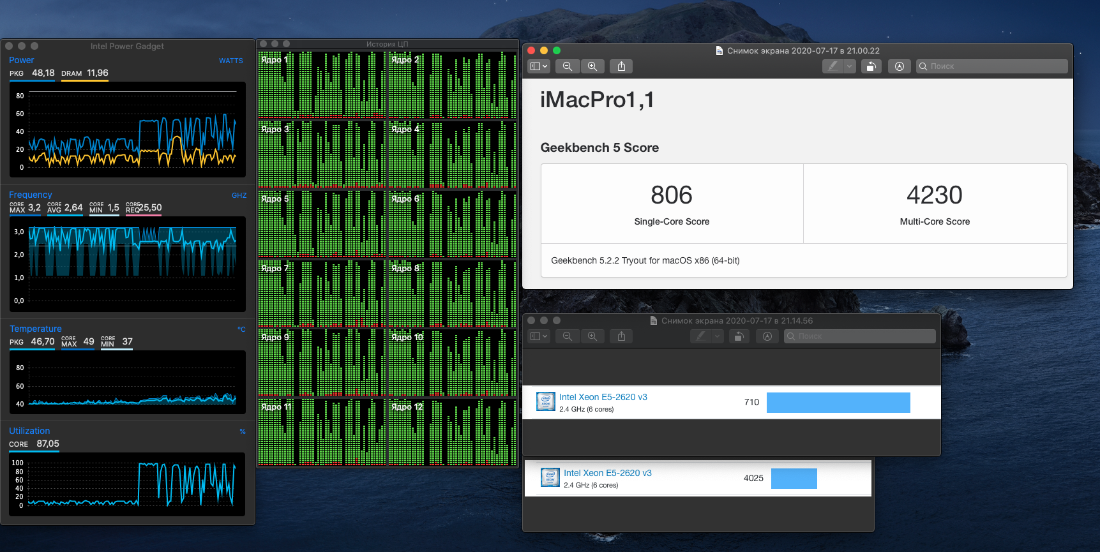This screenshot has height=552, width=1100.
Task: Click iMacPro1,1 model heading
Action: 597,100
